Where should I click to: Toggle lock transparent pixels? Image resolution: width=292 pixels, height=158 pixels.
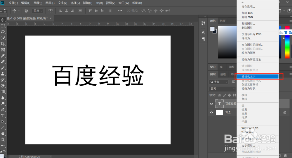pos(219,95)
